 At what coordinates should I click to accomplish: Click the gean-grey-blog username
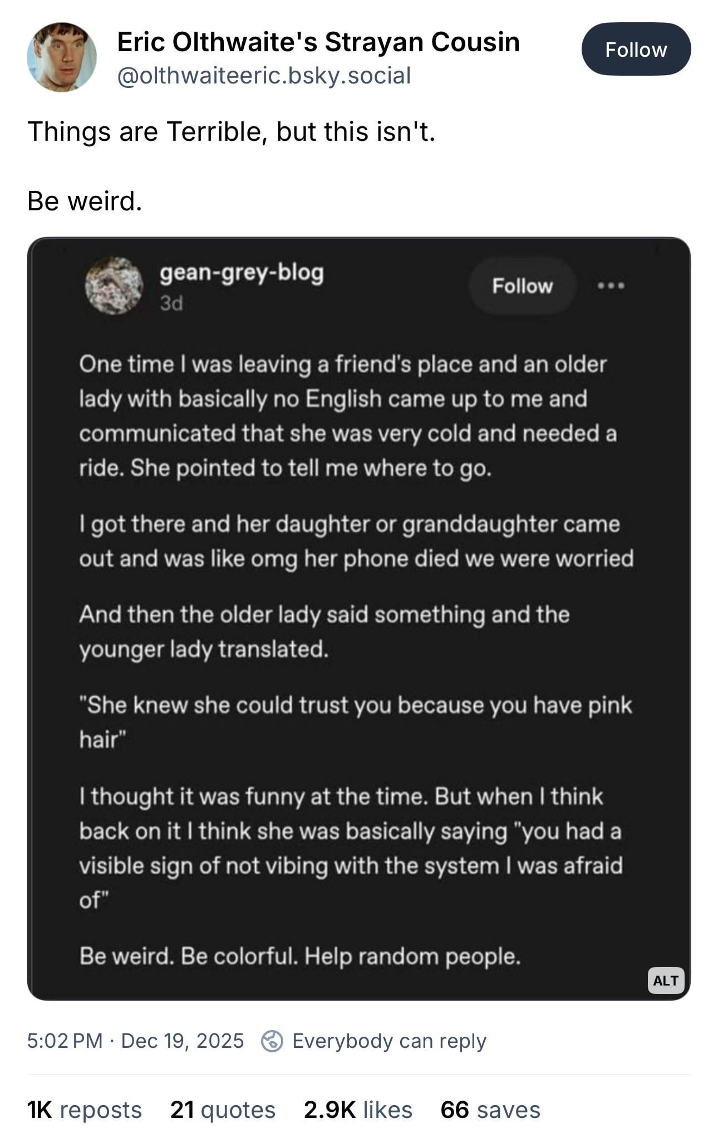coord(242,273)
